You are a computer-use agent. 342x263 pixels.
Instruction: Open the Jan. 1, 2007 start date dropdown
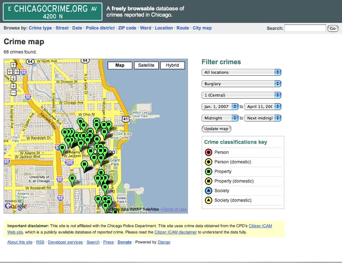[x=220, y=107]
